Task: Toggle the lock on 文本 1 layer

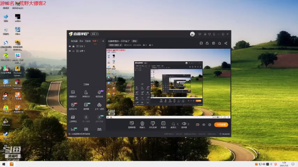Action: point(74,46)
